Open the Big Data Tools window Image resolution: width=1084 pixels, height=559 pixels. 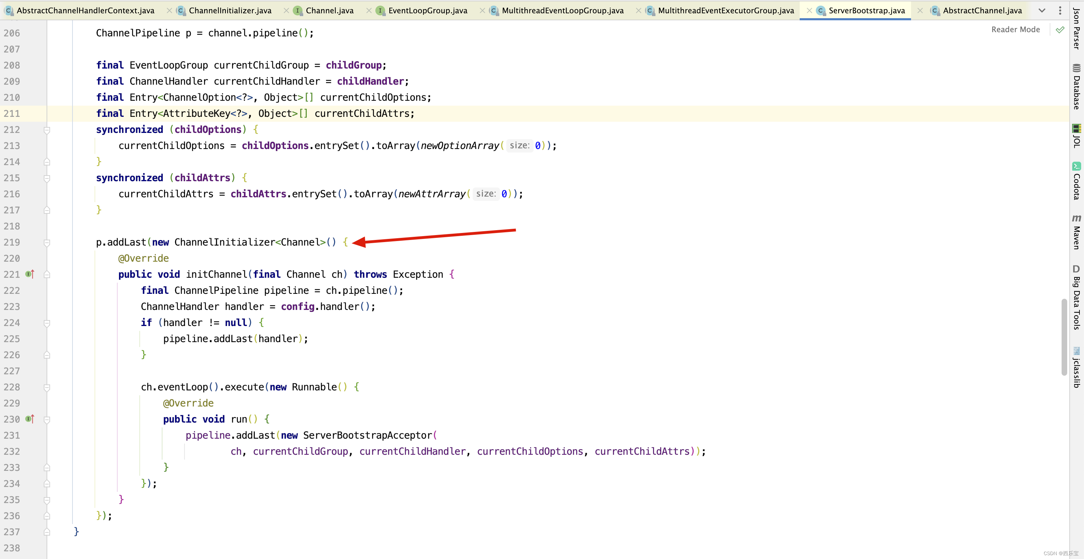[x=1077, y=297]
